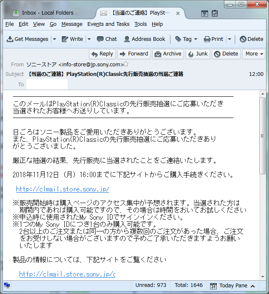This screenshot has height=294, width=269.
Task: Open the Get Messages dropdown arrow
Action: pyautogui.click(x=54, y=39)
